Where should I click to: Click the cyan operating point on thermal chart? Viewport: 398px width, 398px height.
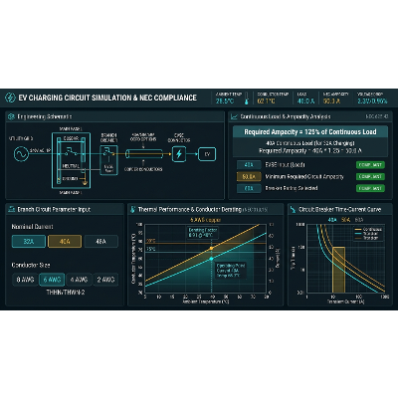click(211, 259)
